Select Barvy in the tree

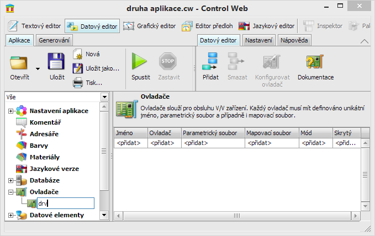pos(40,146)
